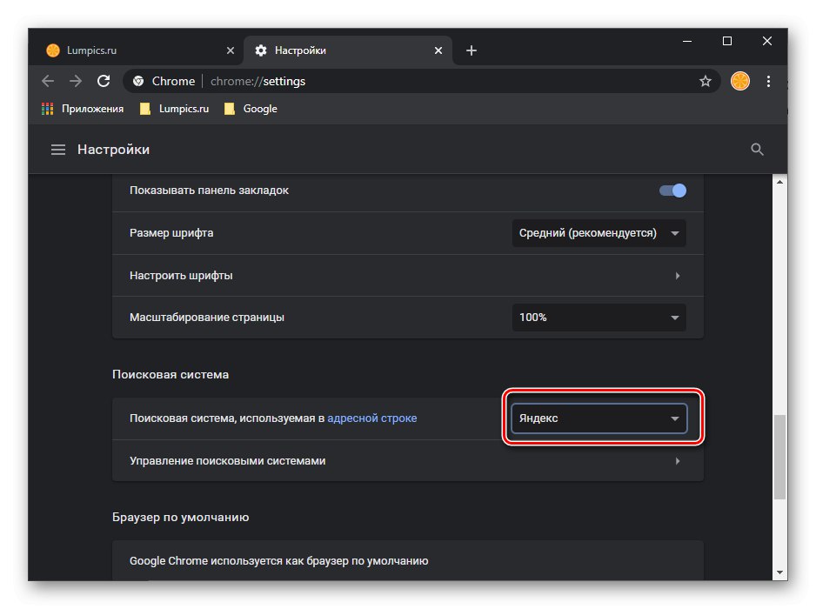Follow the адресной строке link
This screenshot has height=609, width=816.
(372, 418)
